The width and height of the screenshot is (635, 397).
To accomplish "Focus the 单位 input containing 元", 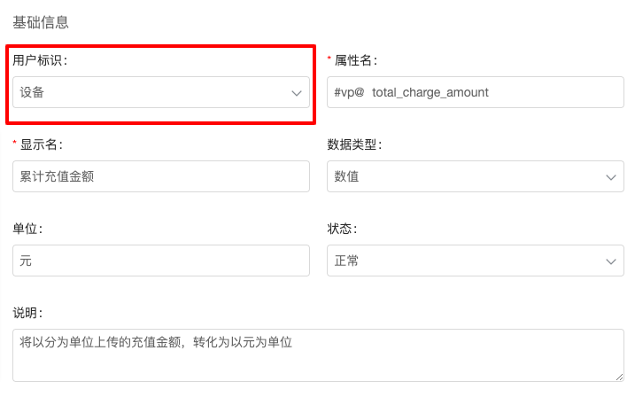I will coord(161,261).
